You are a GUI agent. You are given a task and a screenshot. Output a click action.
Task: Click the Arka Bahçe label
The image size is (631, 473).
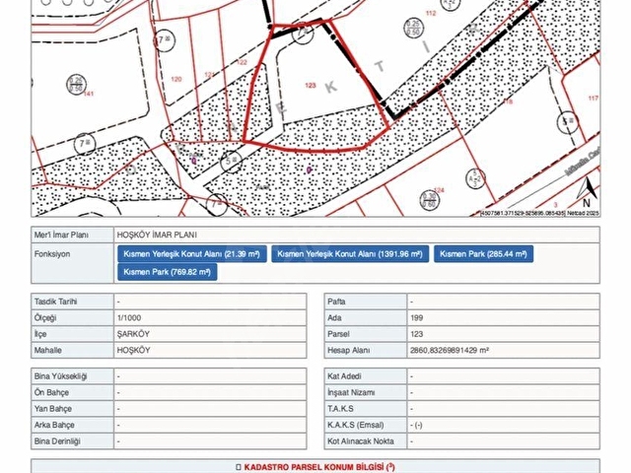pos(54,425)
